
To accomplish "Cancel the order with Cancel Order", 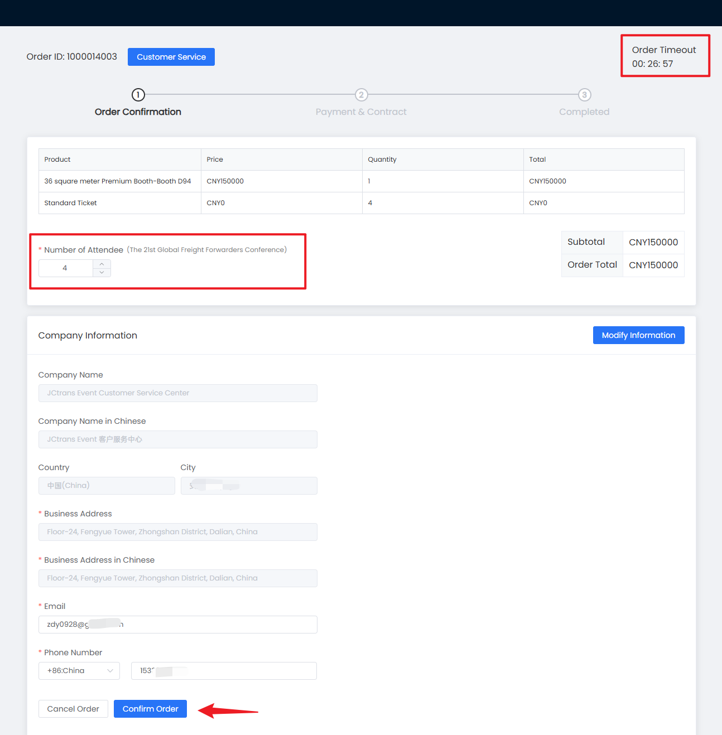I will pyautogui.click(x=73, y=709).
